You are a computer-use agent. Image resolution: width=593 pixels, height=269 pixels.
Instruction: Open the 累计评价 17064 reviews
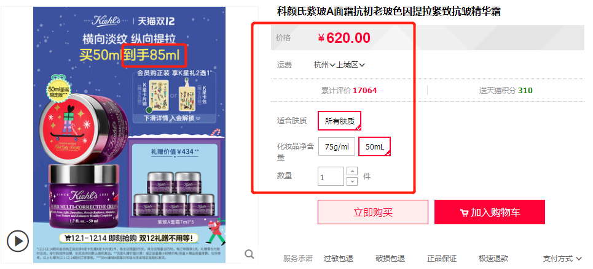(x=349, y=91)
